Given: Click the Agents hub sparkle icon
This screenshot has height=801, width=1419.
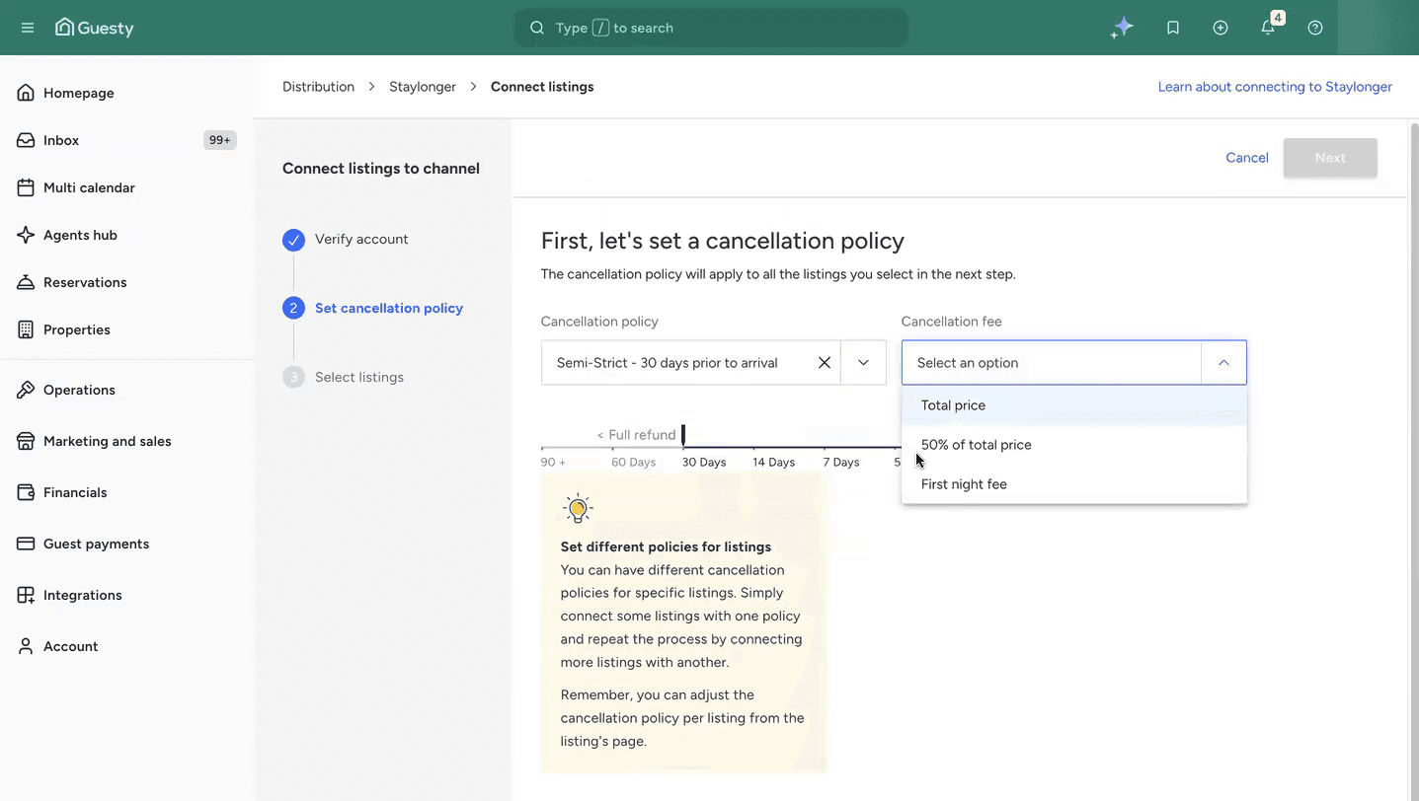Looking at the screenshot, I should (x=26, y=235).
